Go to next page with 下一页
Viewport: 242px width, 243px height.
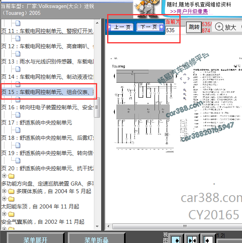click(150, 27)
